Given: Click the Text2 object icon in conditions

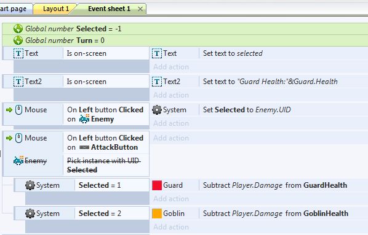Looking at the screenshot, I should click(x=18, y=82).
